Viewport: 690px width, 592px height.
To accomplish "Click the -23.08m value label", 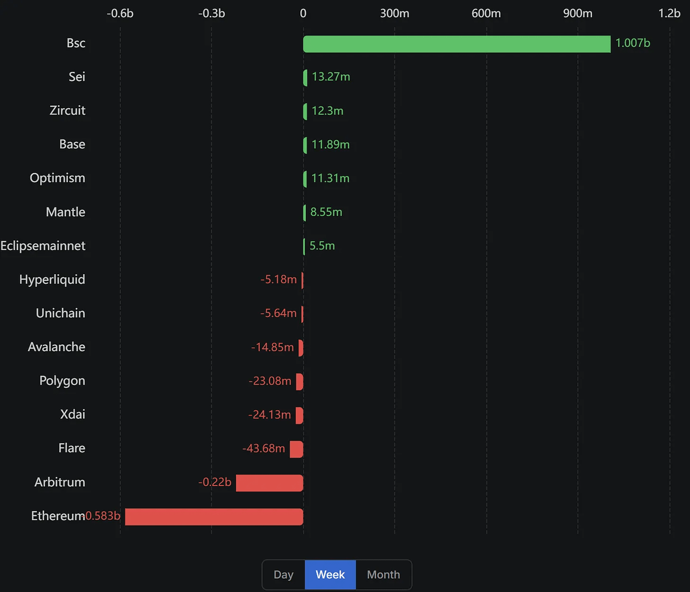I will point(270,381).
